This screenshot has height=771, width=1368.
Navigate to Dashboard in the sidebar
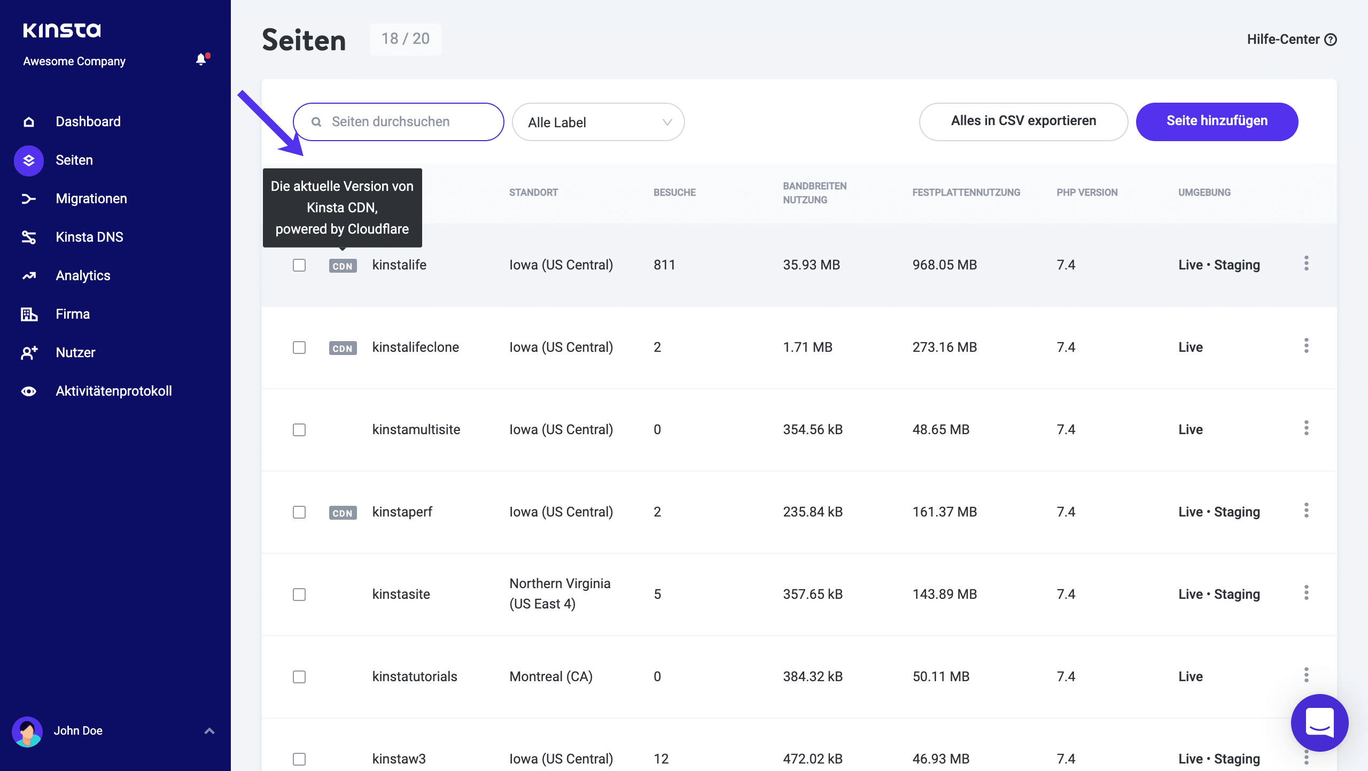(x=88, y=121)
